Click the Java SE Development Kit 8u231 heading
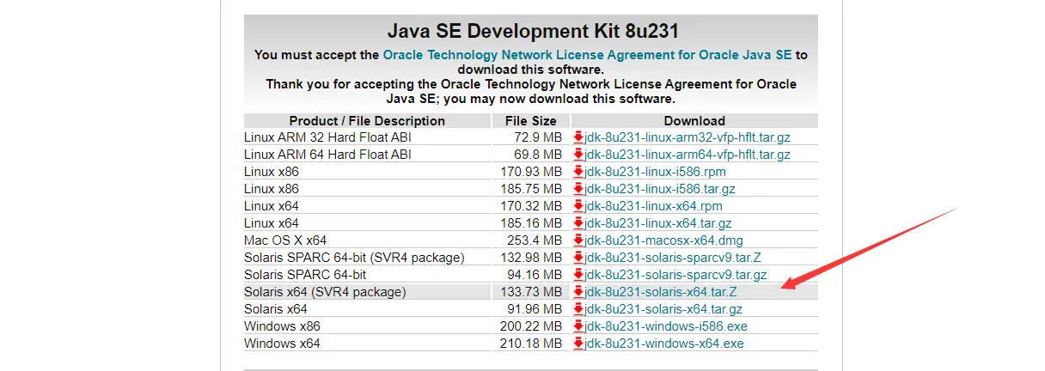The height and width of the screenshot is (371, 1045). coord(533,32)
